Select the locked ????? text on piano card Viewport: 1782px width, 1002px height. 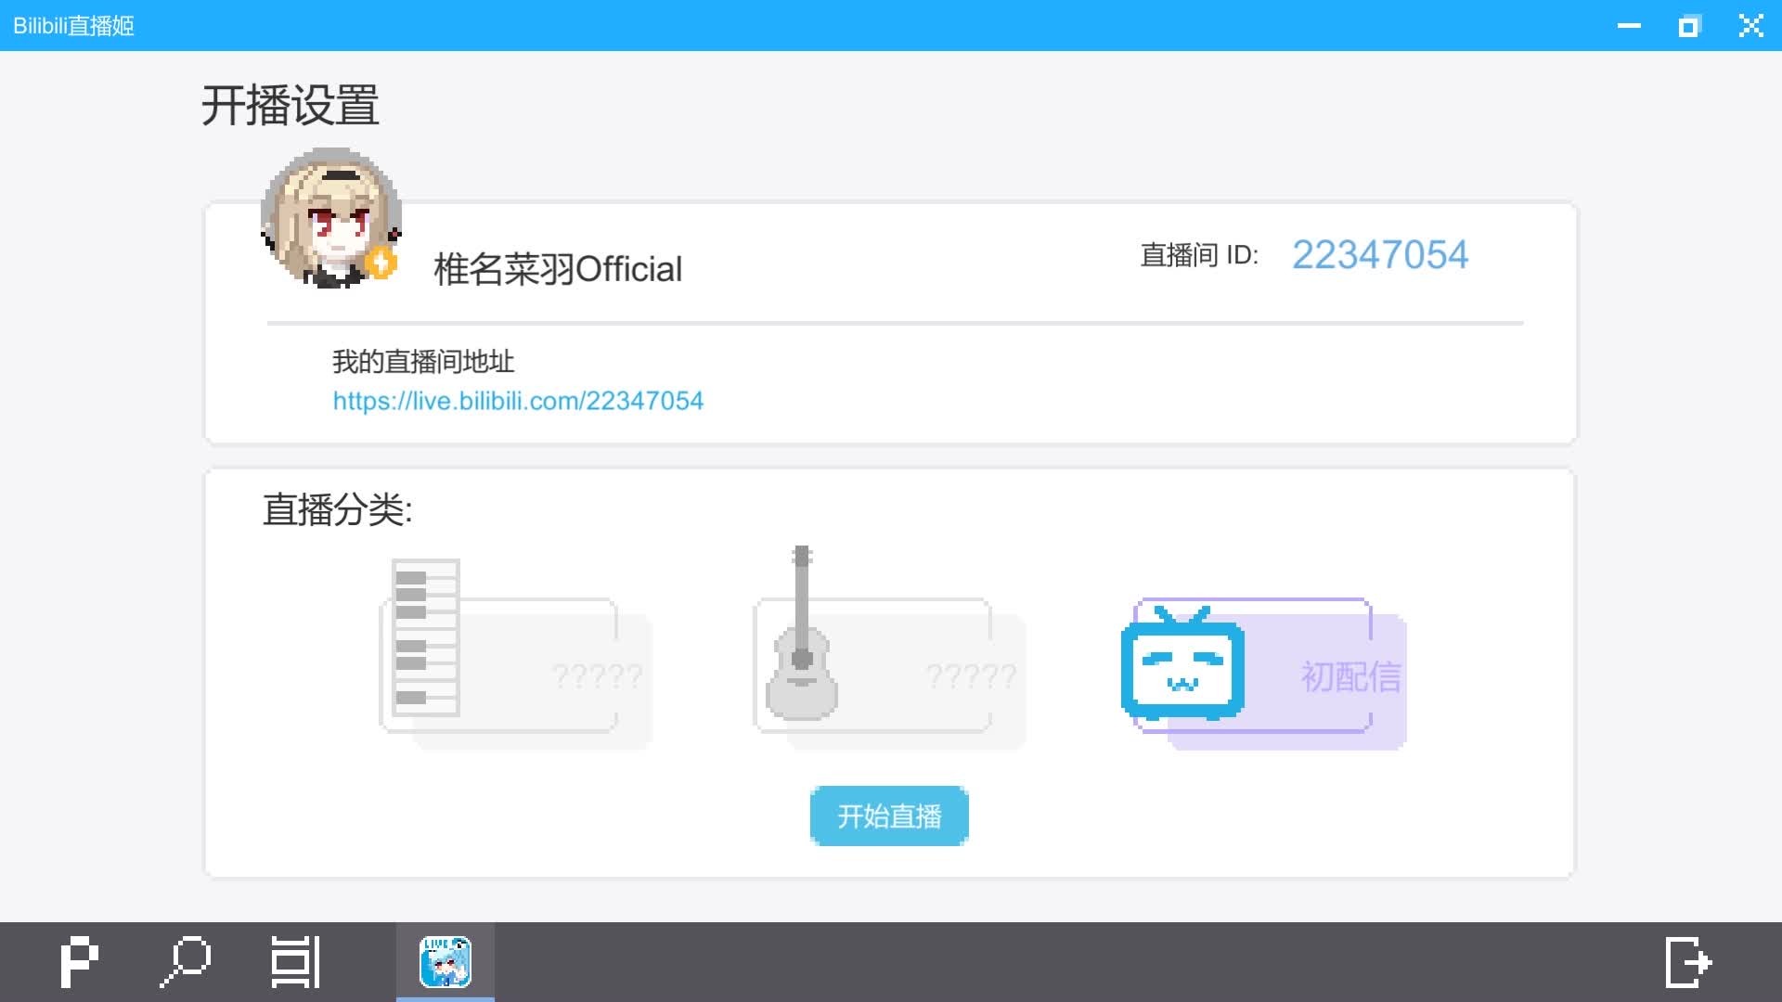pyautogui.click(x=597, y=676)
